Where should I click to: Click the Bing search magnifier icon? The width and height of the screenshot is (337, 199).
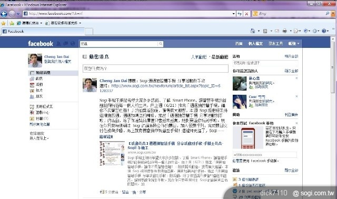point(328,14)
